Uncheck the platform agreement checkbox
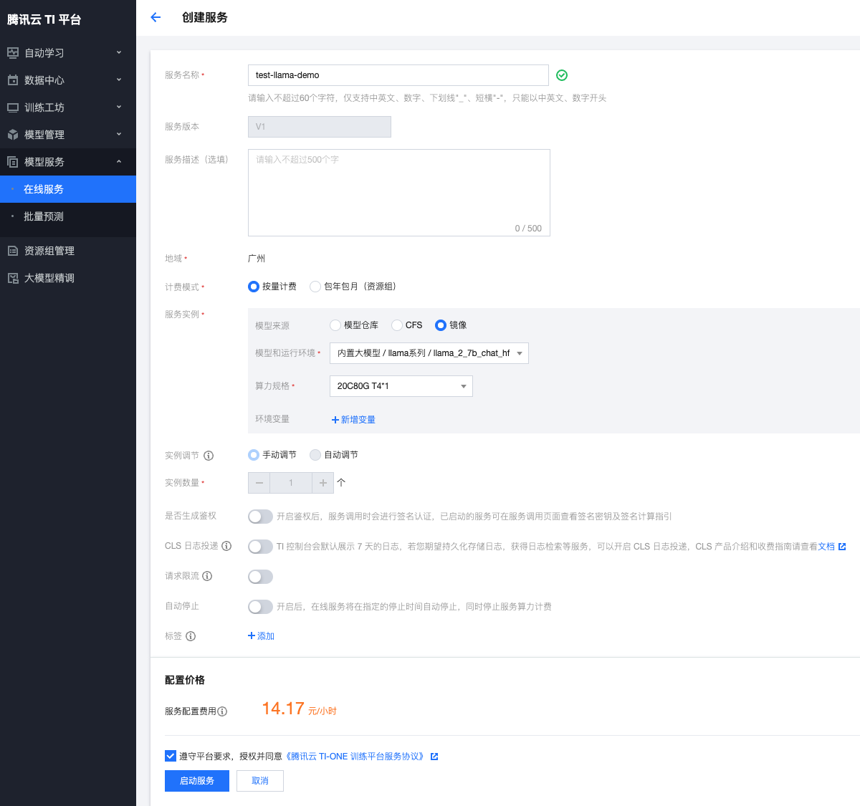This screenshot has height=806, width=860. click(171, 756)
